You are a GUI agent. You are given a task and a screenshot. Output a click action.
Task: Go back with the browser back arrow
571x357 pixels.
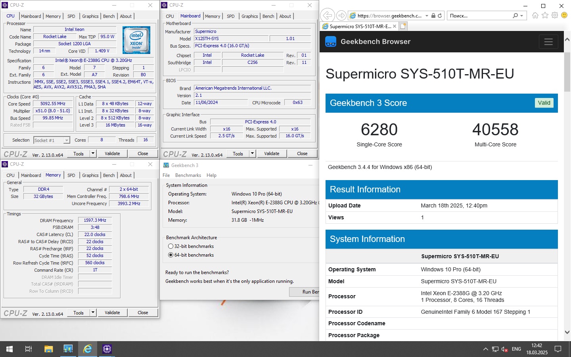pyautogui.click(x=327, y=15)
